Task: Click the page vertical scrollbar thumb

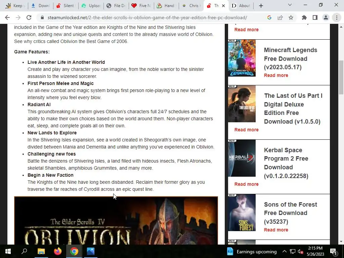Action: pyautogui.click(x=341, y=77)
